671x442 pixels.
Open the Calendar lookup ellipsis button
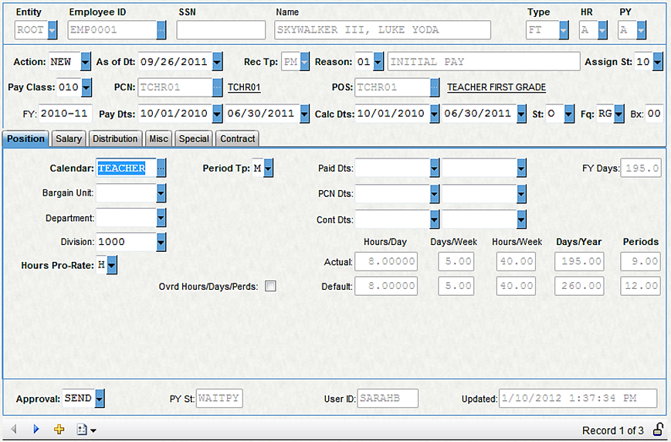click(161, 168)
